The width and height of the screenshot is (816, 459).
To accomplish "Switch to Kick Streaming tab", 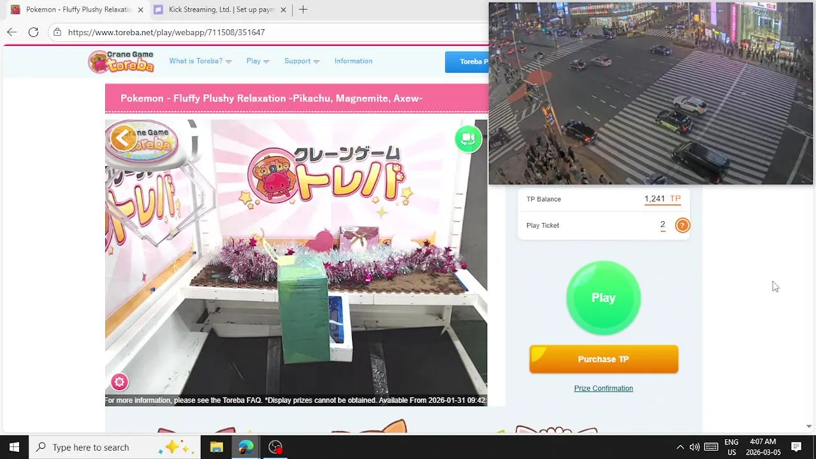I will point(220,10).
